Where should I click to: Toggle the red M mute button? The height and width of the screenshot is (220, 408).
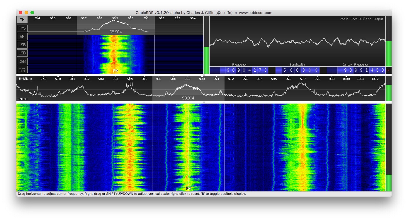389,70
